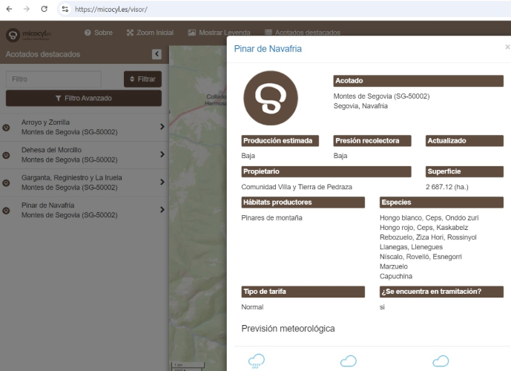Open the Sobre menu item
Screen dimensions: 511x371
click(x=99, y=33)
